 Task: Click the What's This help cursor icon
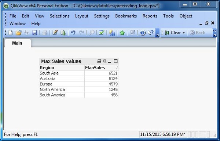point(151,33)
